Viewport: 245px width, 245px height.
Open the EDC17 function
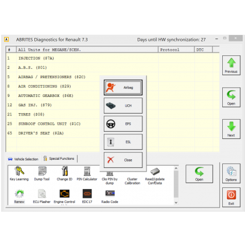87,196
